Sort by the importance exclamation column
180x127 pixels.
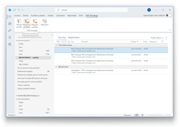(x=60, y=42)
